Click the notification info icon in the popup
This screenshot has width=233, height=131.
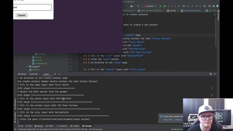[x=161, y=116]
